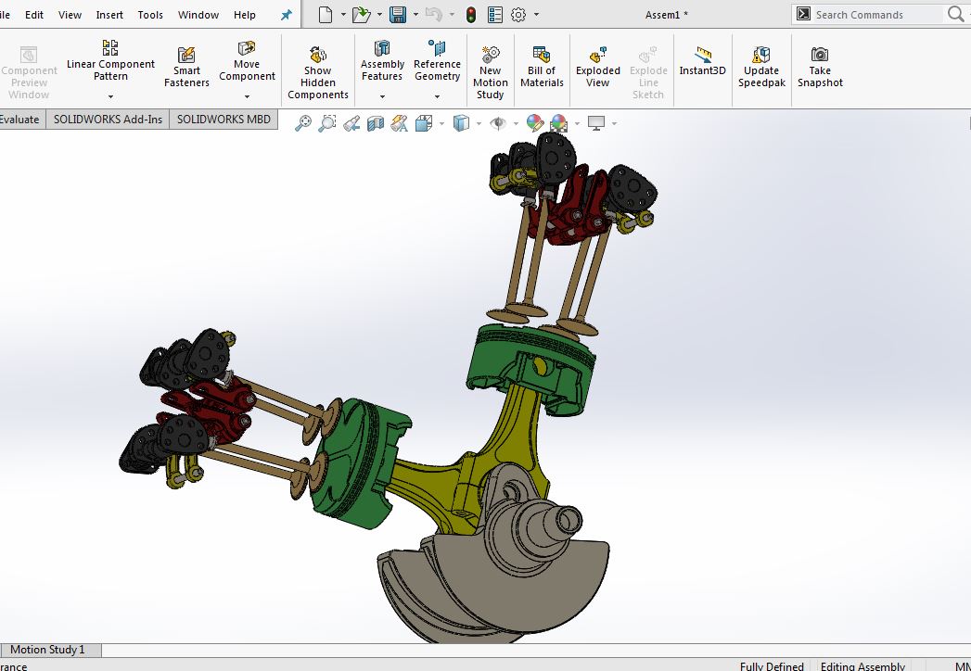971x671 pixels.
Task: Click the Edit Appearance color sphere
Action: pyautogui.click(x=535, y=123)
